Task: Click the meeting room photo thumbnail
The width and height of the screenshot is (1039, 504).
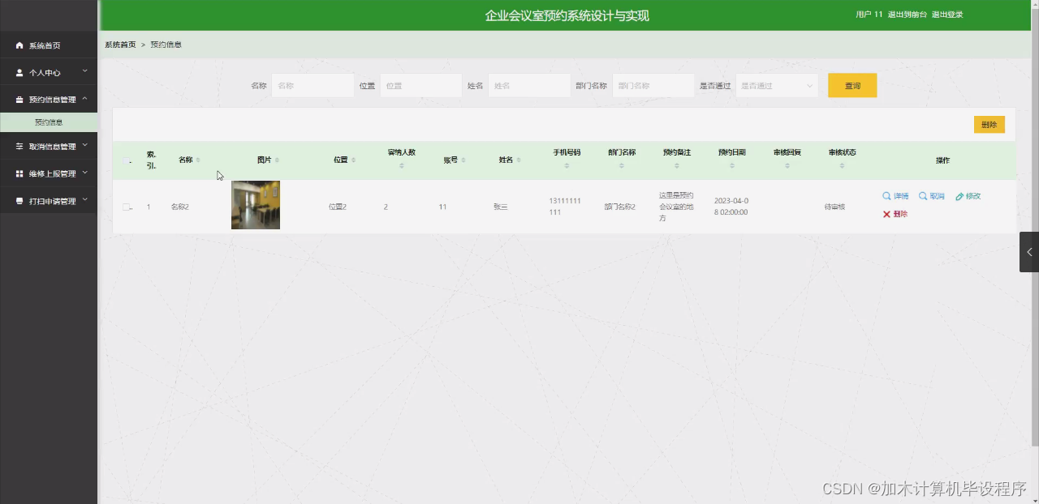Action: (x=255, y=205)
